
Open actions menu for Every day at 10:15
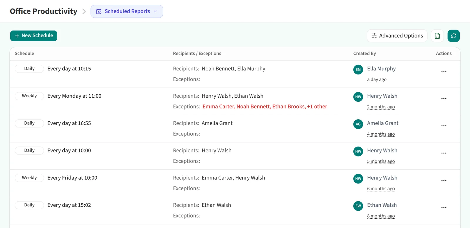(x=444, y=71)
